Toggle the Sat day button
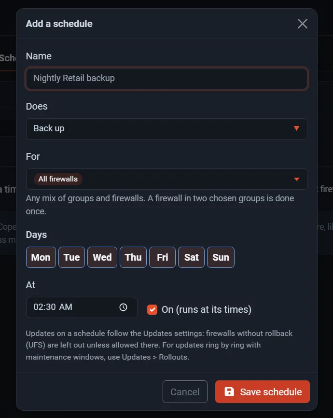The height and width of the screenshot is (418, 333). [191, 257]
